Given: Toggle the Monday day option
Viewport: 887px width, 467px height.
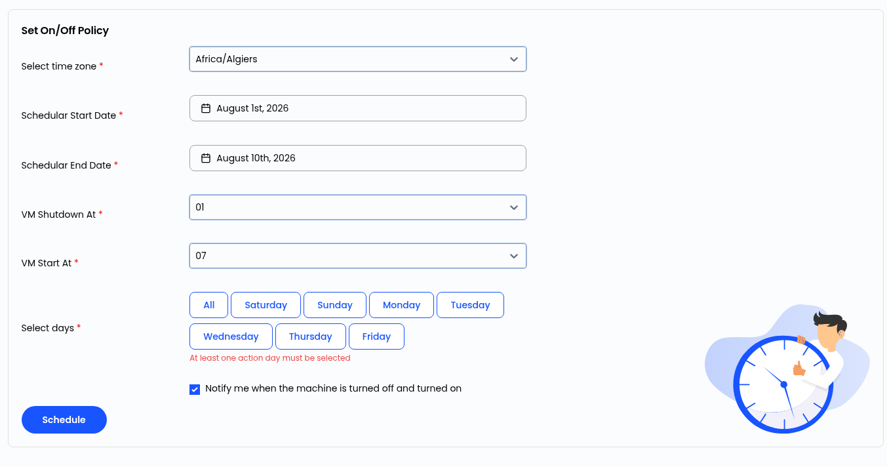Looking at the screenshot, I should (x=401, y=305).
